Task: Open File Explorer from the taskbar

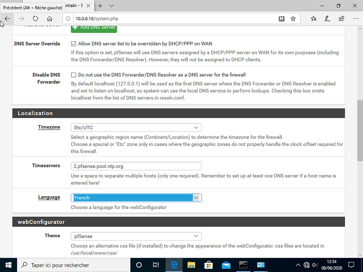Action: 191,265
